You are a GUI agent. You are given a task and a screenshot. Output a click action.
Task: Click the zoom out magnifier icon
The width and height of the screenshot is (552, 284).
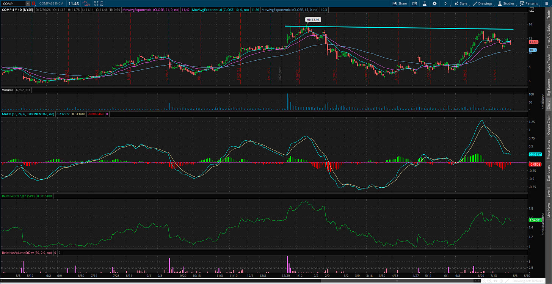tap(484, 281)
